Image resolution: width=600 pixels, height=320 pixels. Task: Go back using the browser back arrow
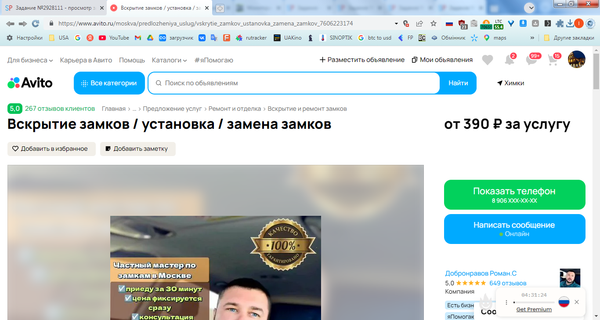coord(10,23)
